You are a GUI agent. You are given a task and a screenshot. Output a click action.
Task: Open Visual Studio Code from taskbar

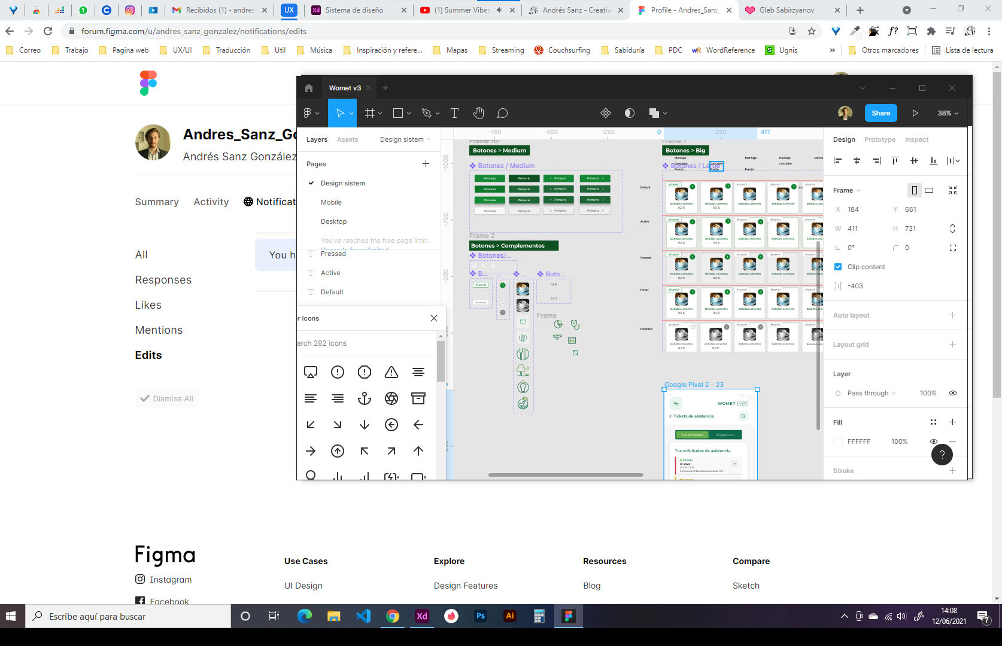pos(363,616)
